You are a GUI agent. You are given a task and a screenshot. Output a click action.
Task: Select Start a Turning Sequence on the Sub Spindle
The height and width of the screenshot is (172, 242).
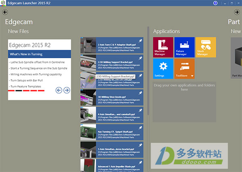[39, 68]
